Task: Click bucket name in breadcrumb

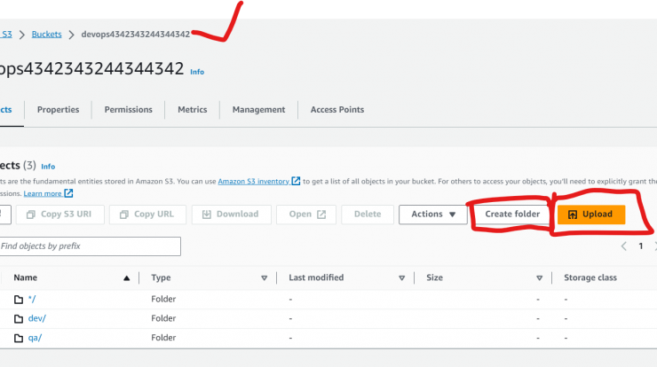Action: click(x=136, y=35)
